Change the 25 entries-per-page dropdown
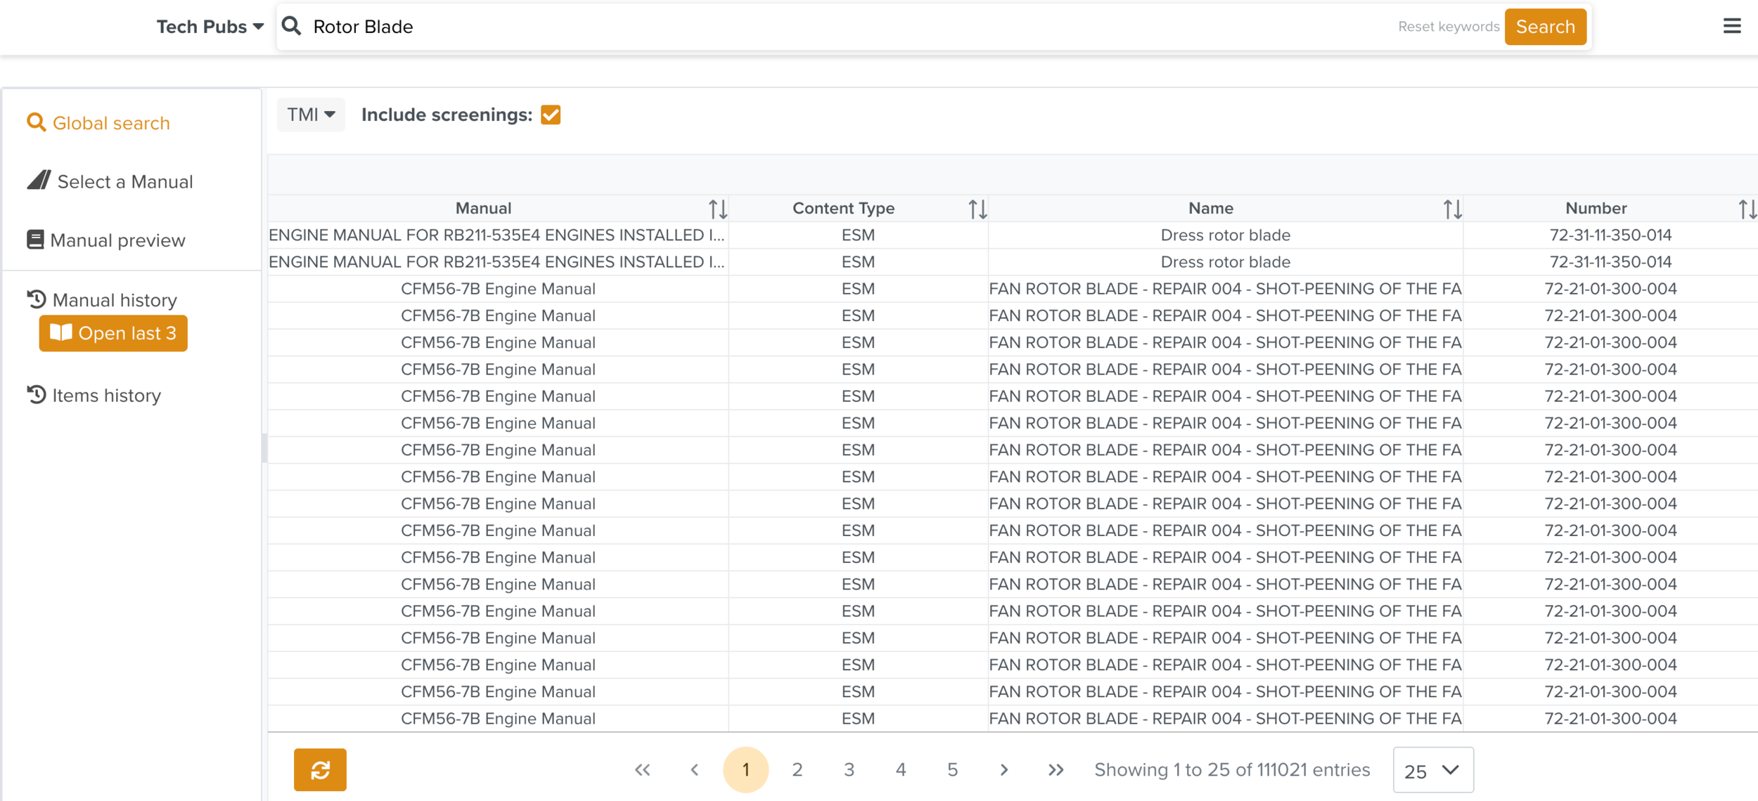Screen dimensions: 1758x801 point(1432,770)
